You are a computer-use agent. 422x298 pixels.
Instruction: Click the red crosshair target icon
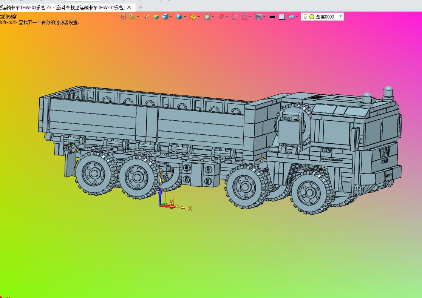(x=221, y=17)
